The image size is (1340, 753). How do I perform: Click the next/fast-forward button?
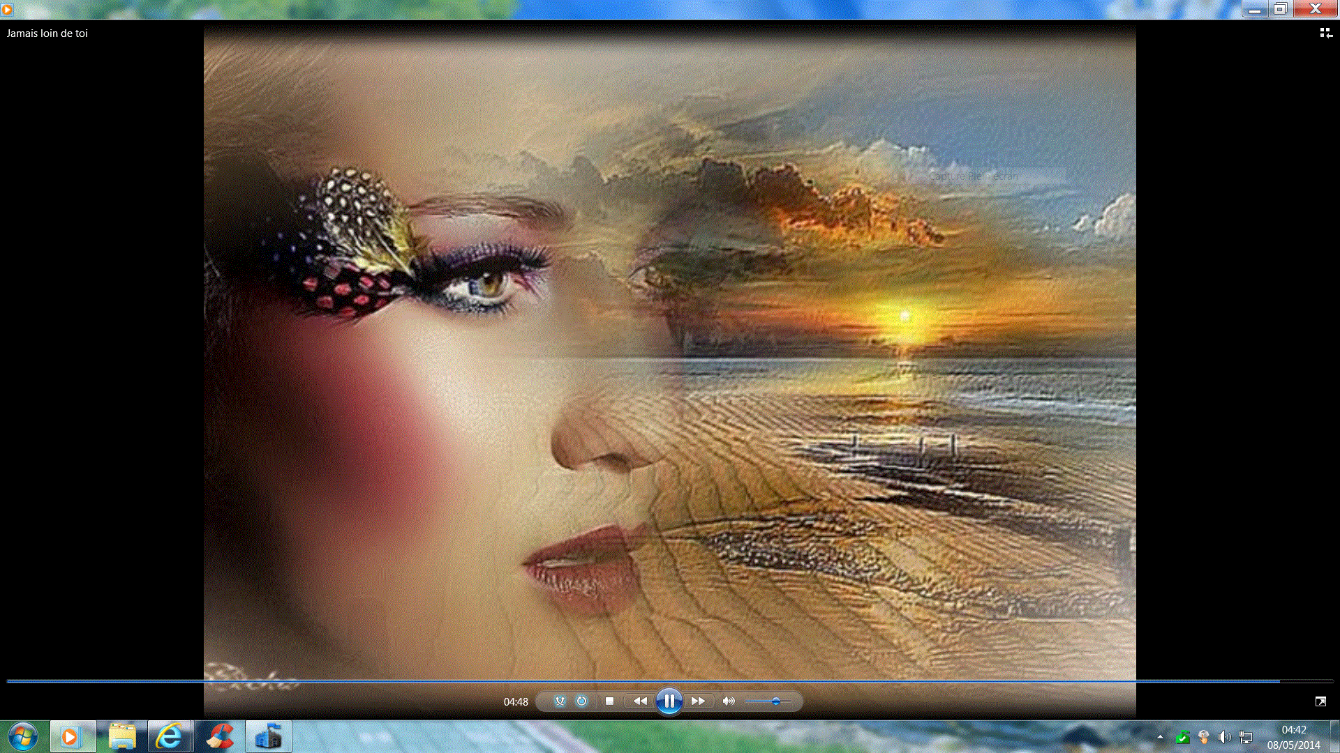click(698, 701)
